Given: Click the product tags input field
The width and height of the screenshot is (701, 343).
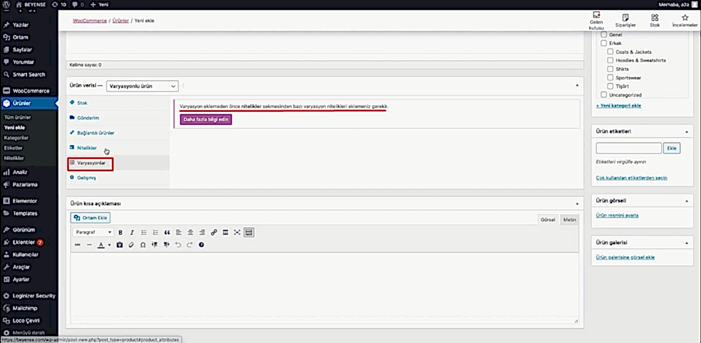Looking at the screenshot, I should [x=629, y=148].
